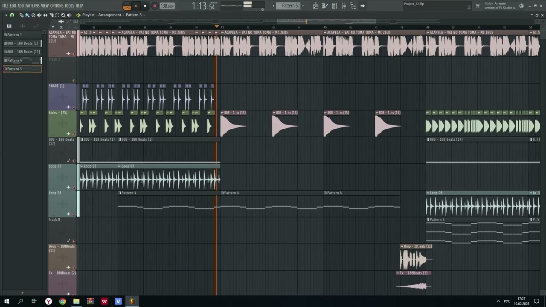Viewport: 546px width, 307px height.
Task: Open the ADD menu
Action: pos(20,6)
